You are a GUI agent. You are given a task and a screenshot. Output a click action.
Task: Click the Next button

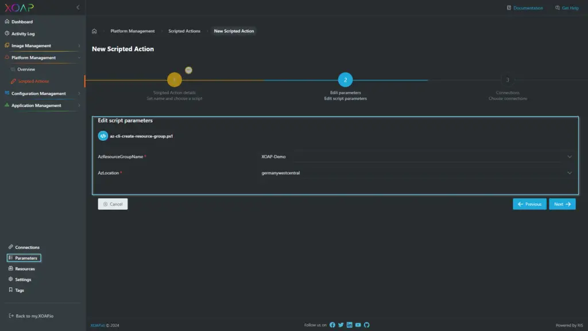(562, 204)
